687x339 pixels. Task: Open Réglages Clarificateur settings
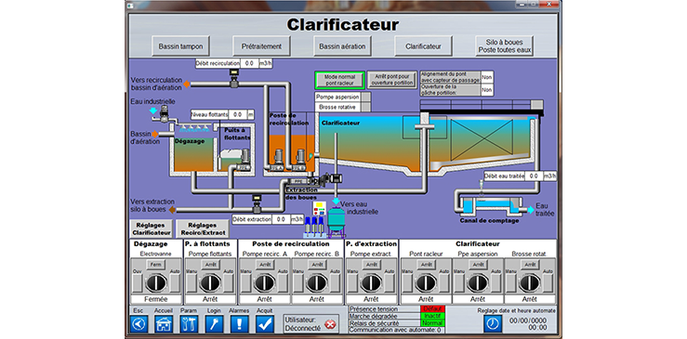tap(151, 228)
